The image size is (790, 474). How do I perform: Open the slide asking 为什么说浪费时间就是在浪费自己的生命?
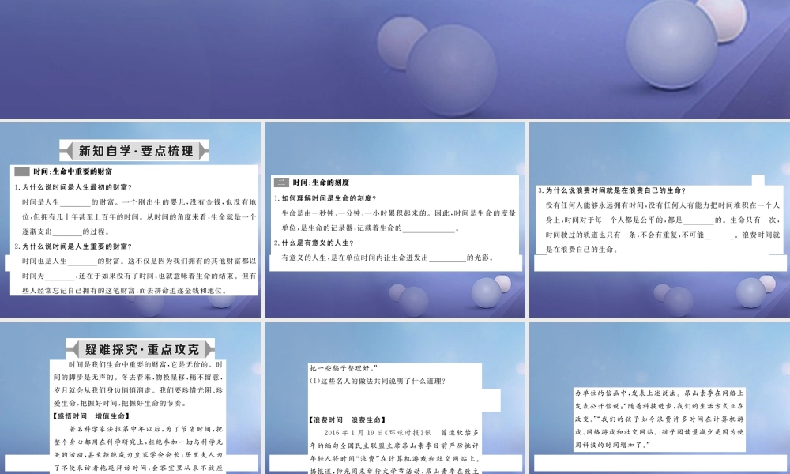coord(660,220)
